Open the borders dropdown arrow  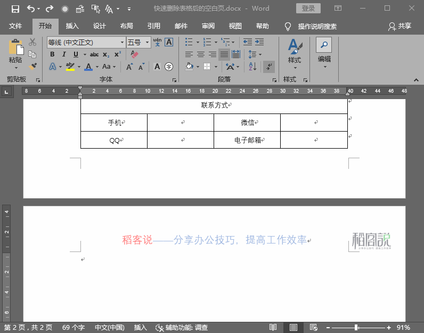coord(216,67)
